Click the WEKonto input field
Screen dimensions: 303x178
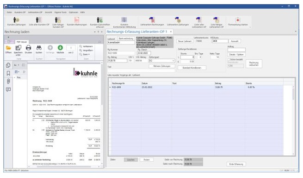click(220, 41)
